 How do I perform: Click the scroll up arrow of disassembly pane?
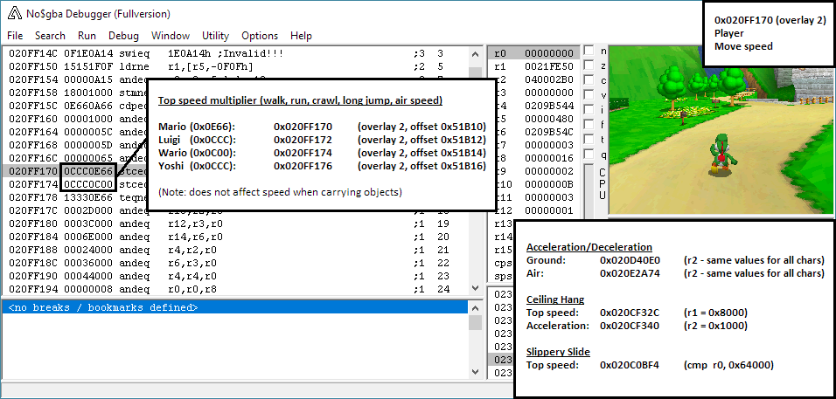(x=475, y=52)
